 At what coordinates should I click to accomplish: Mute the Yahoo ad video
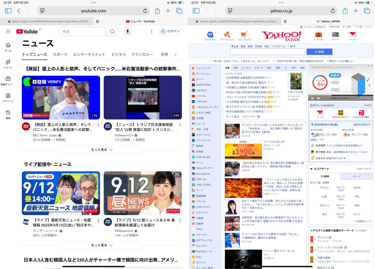318,98
